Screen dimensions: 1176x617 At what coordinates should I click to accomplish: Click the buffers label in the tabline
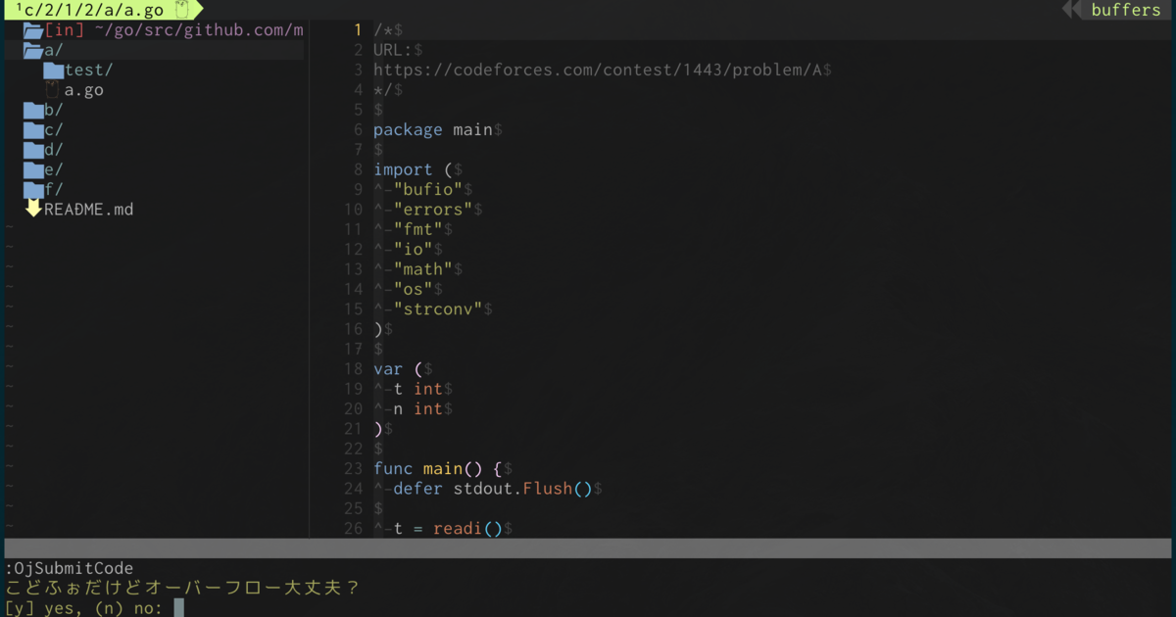point(1126,10)
